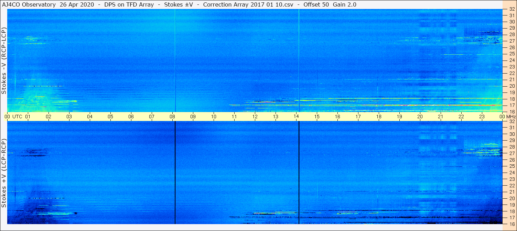The height and width of the screenshot is (231, 517).
Task: Click the 'MHz' label on the time axis
Action: click(x=511, y=117)
